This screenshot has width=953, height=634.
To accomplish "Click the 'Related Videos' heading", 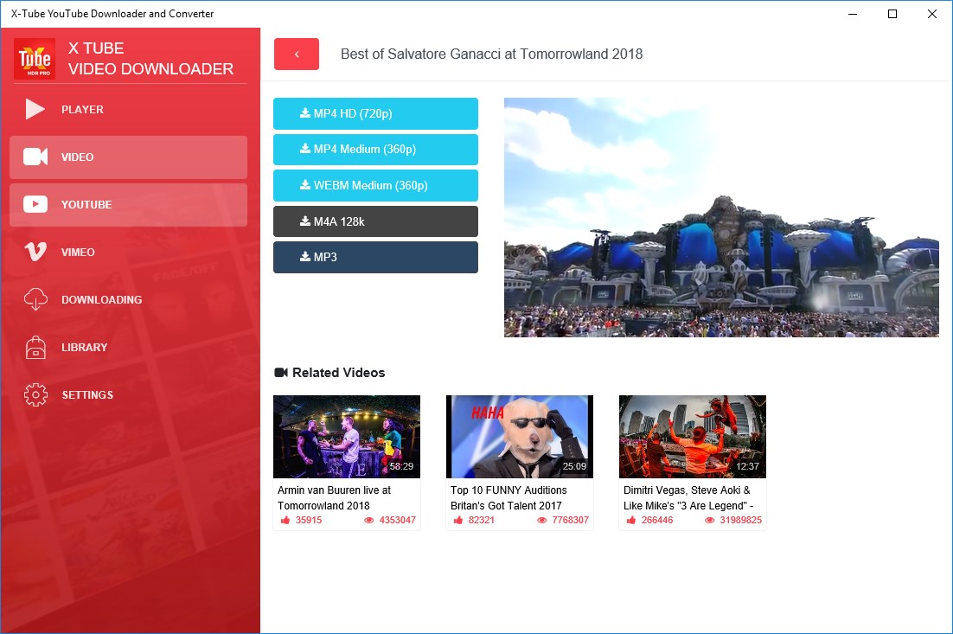I will [338, 373].
